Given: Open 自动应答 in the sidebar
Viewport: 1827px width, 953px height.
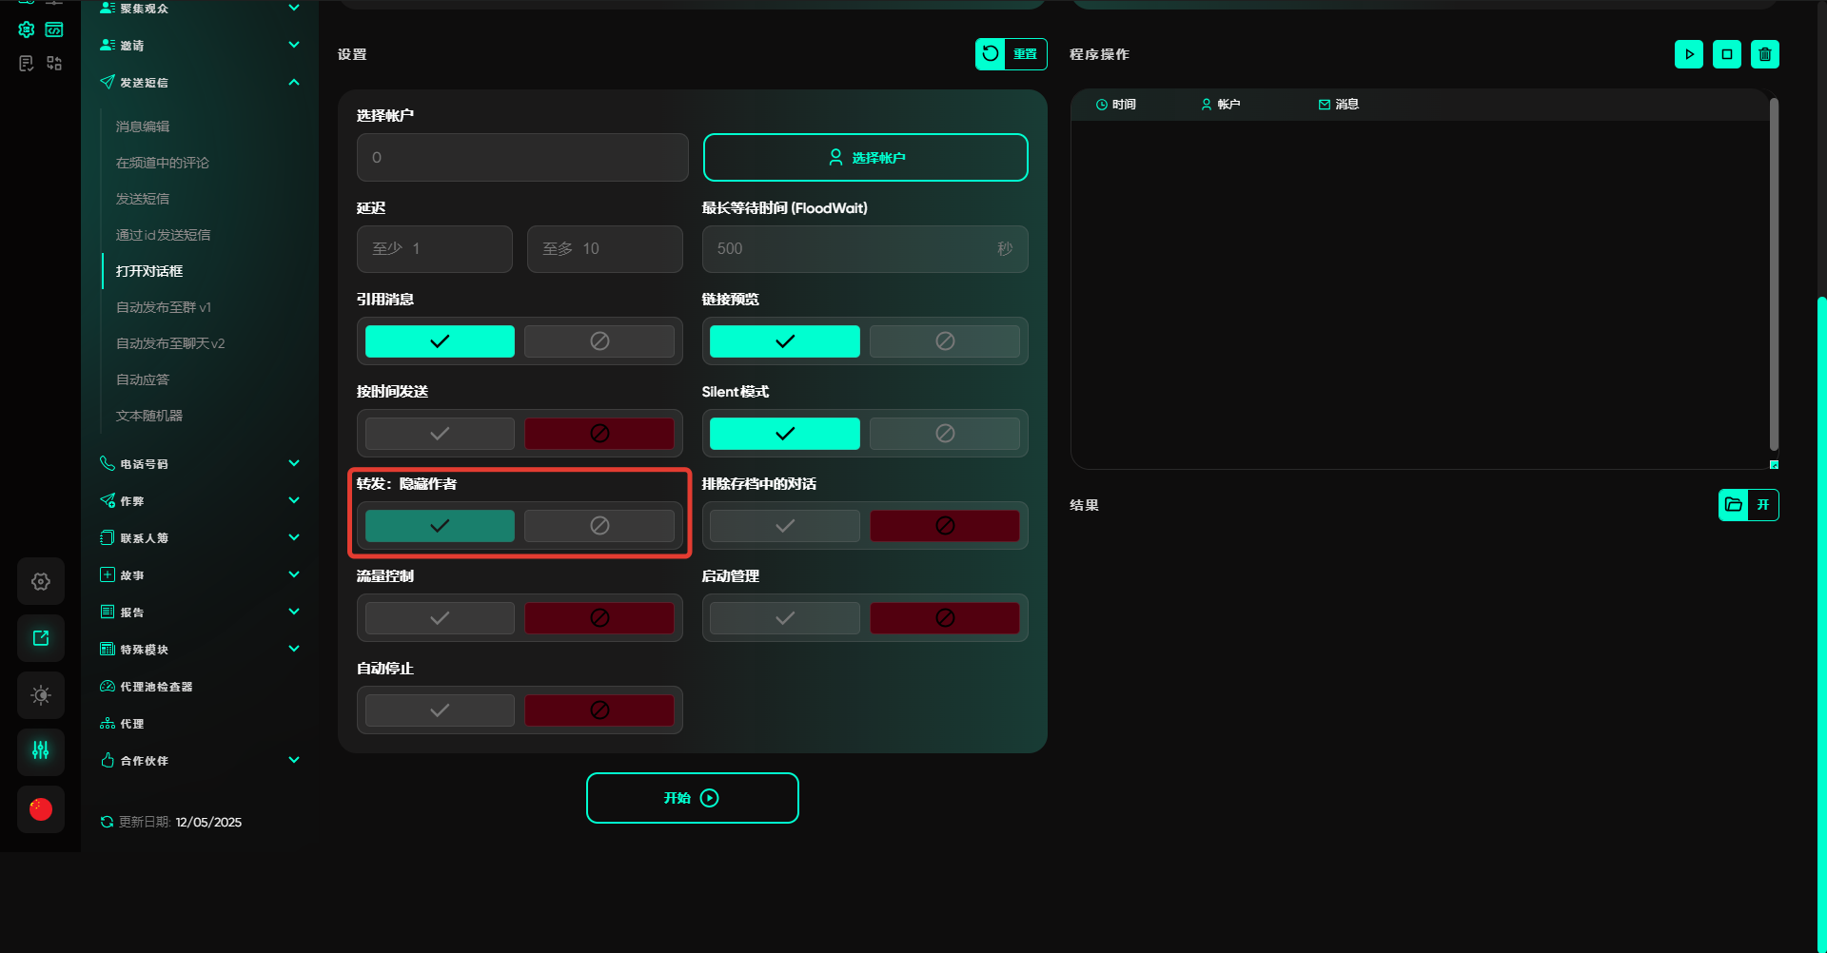Looking at the screenshot, I should point(143,379).
